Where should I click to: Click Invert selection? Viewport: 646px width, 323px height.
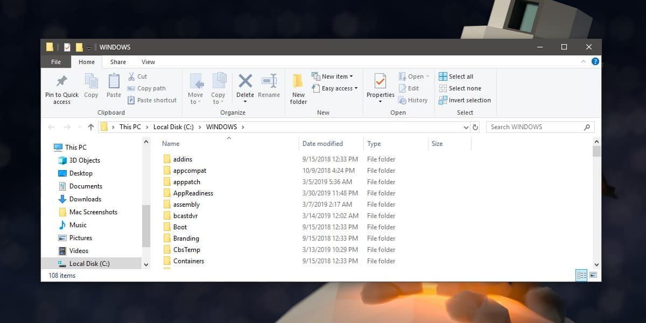point(465,100)
